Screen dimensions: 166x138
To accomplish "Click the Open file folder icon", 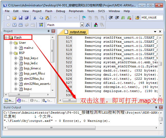I will pyautogui.click(x=14, y=18).
